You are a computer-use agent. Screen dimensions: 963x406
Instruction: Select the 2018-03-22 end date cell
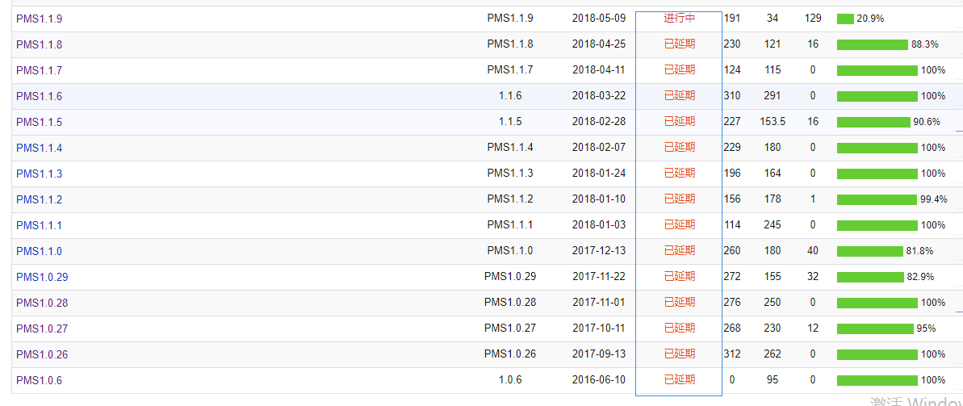point(598,95)
